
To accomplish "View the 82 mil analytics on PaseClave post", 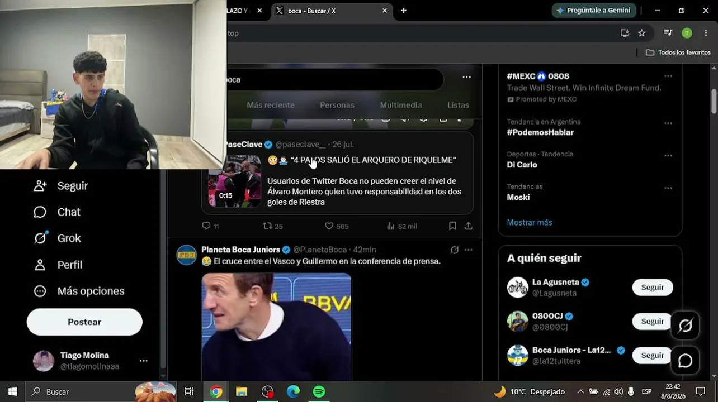I will (x=401, y=226).
